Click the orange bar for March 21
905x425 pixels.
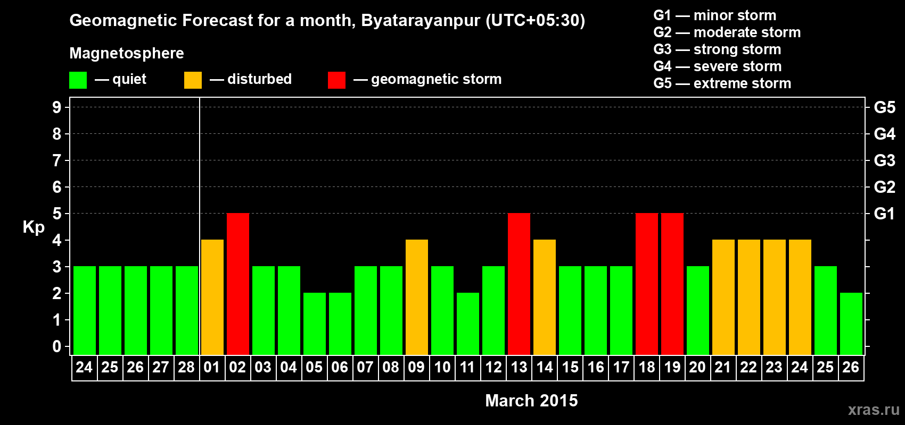[723, 297]
